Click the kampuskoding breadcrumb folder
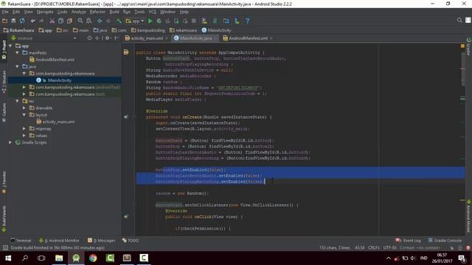 pos(147,30)
